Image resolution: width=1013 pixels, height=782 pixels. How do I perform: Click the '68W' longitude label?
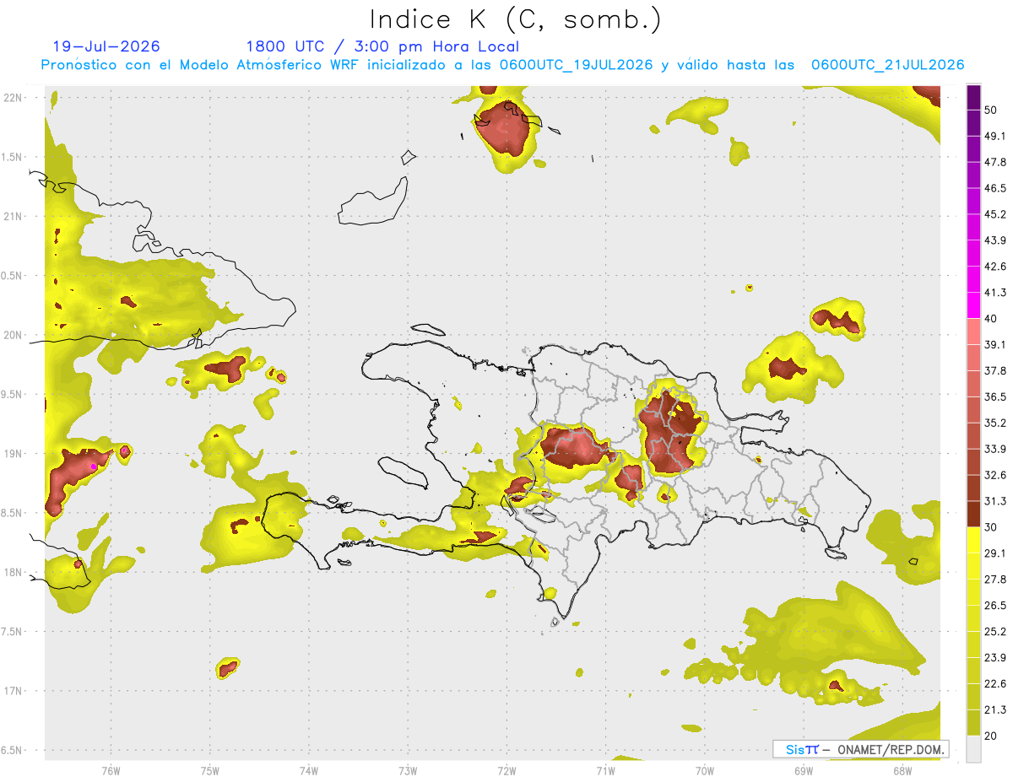tap(902, 771)
